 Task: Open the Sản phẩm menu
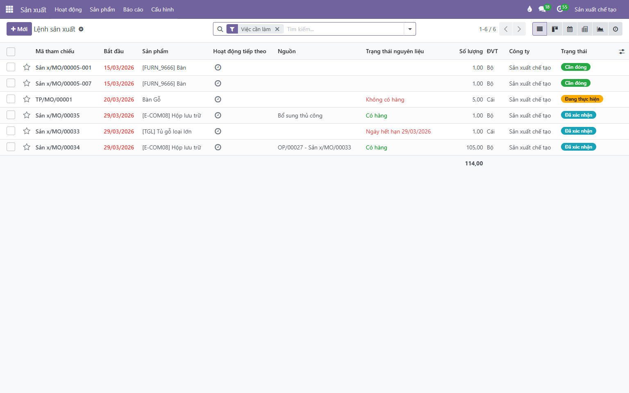click(102, 9)
